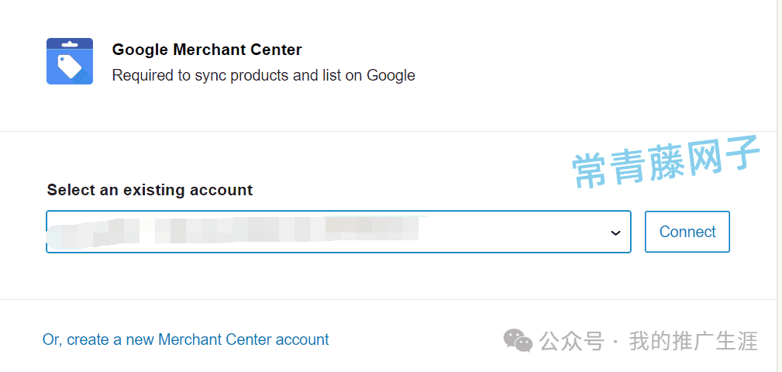Click the Connect button
Screen dimensions: 782x372
click(x=687, y=232)
